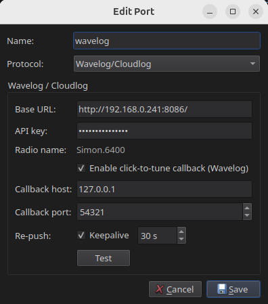This screenshot has height=304, width=268.
Task: Click the Callback host label
Action: point(43,189)
